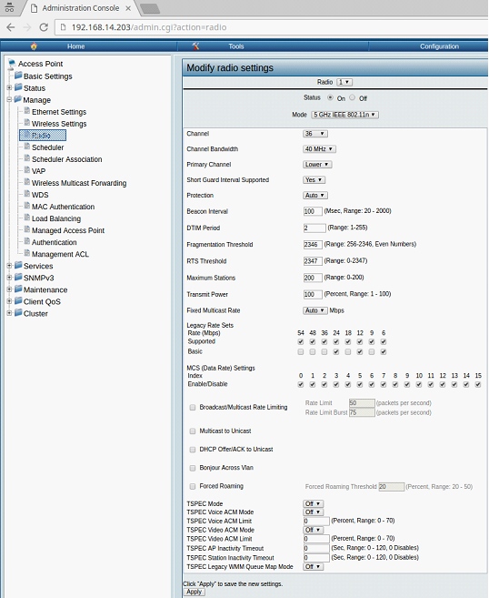489x598 pixels.
Task: Click the incognito icon in browser corner
Action: pyautogui.click(x=9, y=7)
